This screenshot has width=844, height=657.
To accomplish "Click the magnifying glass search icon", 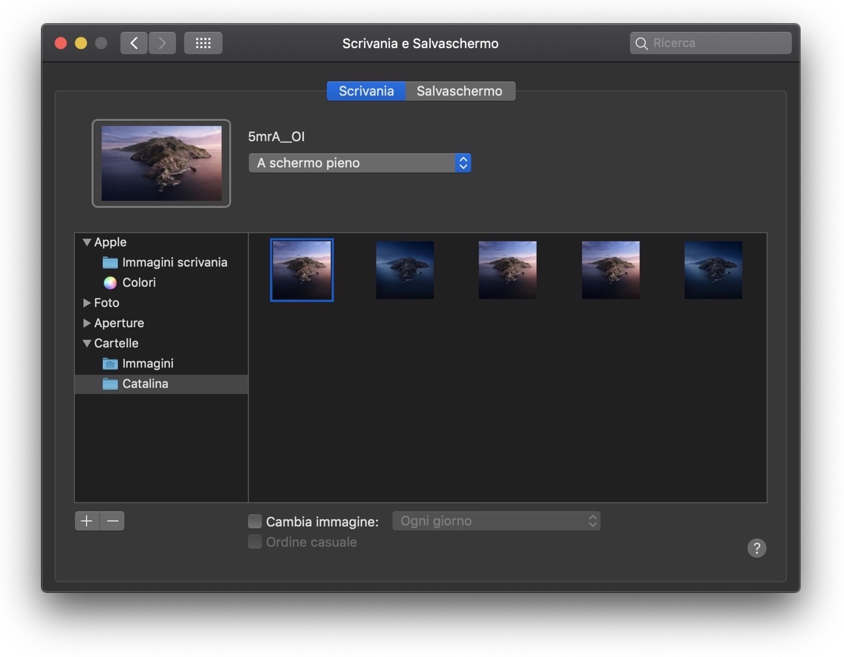I will point(641,44).
